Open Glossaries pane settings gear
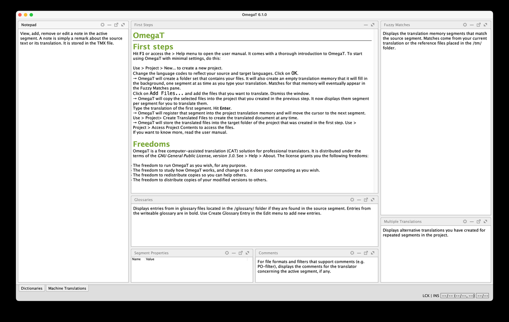The height and width of the screenshot is (322, 509). click(352, 200)
